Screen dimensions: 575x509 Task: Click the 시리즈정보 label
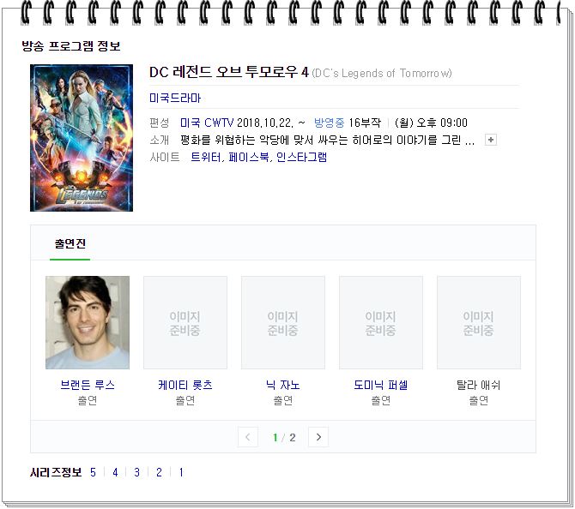click(56, 472)
